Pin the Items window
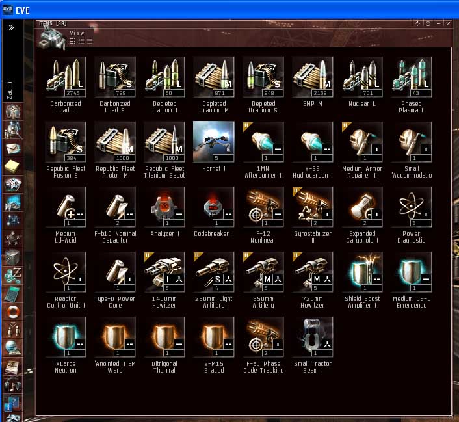 [428, 23]
